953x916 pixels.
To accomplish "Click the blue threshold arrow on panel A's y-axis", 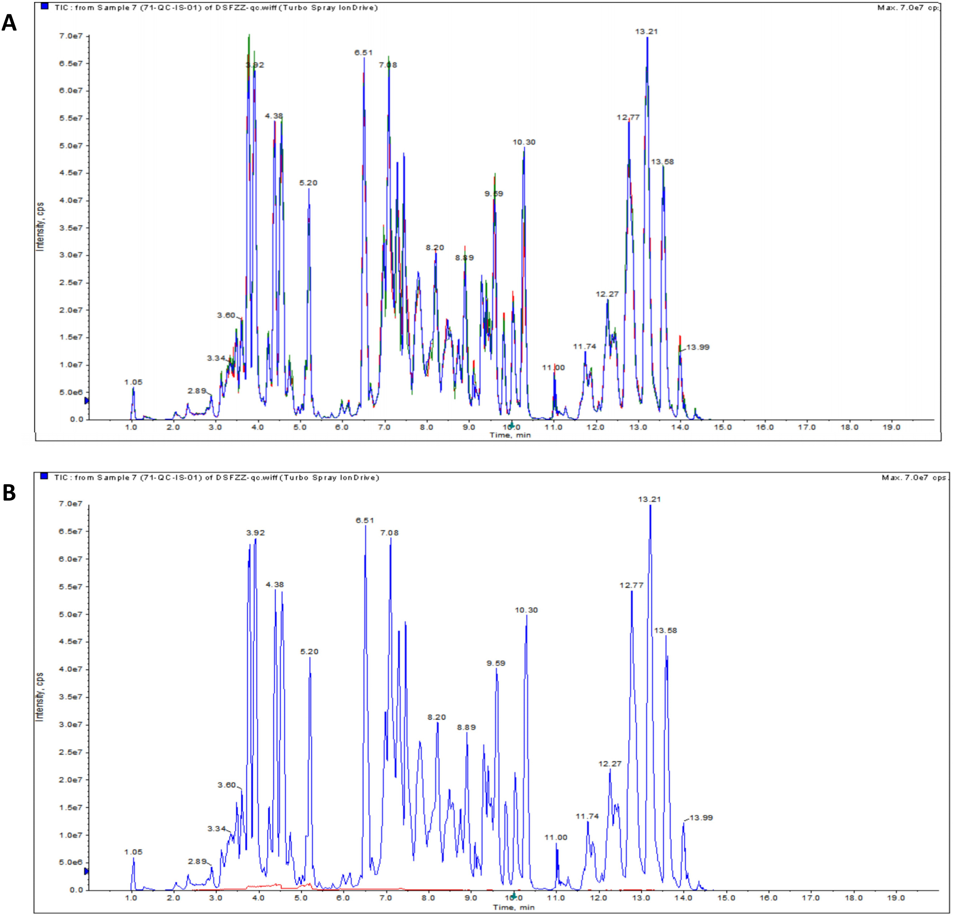I will click(87, 400).
